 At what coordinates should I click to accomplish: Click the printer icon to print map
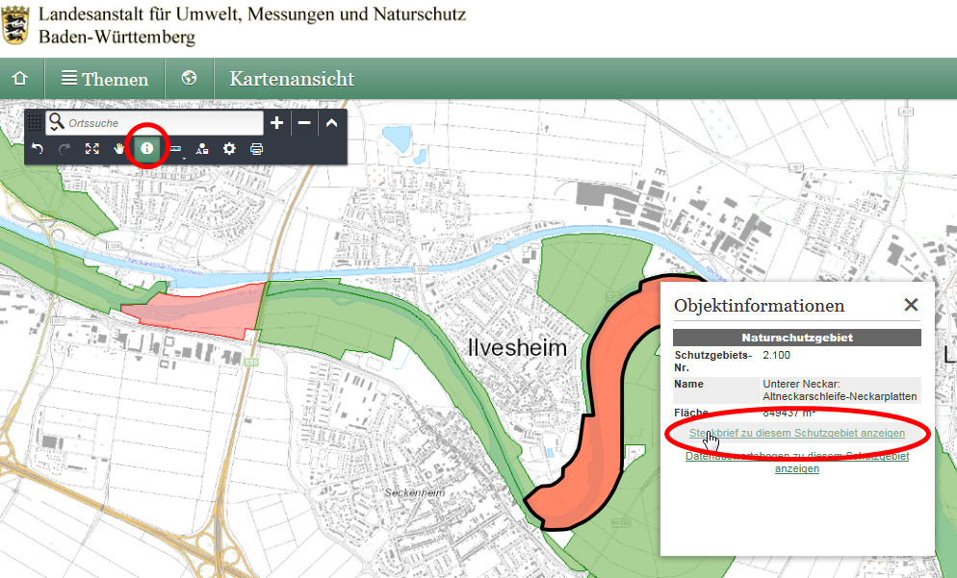[257, 149]
